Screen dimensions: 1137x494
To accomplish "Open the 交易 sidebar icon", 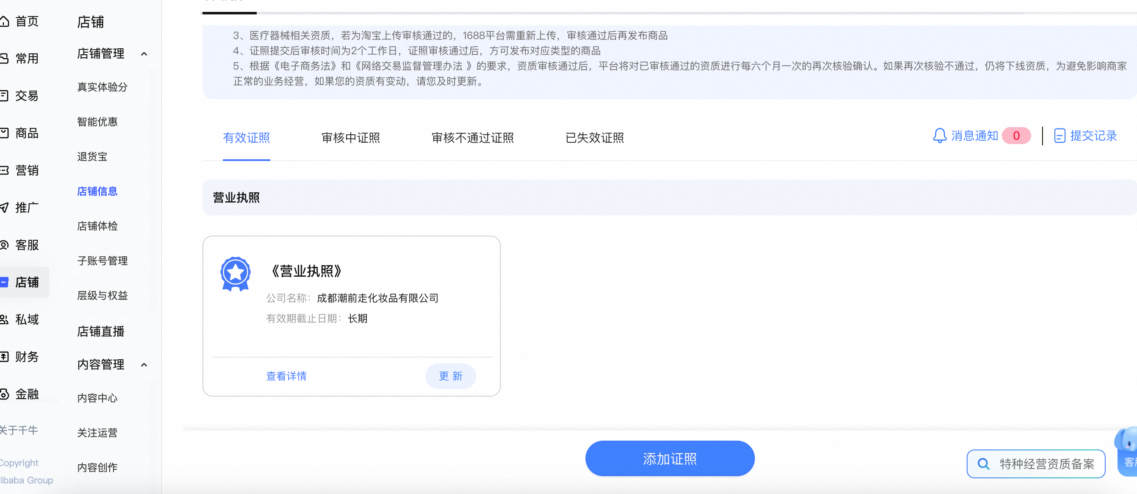I will pos(4,96).
